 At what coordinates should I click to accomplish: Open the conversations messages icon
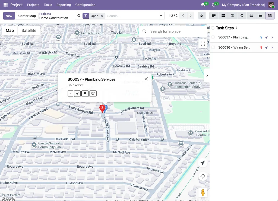coord(203,5)
